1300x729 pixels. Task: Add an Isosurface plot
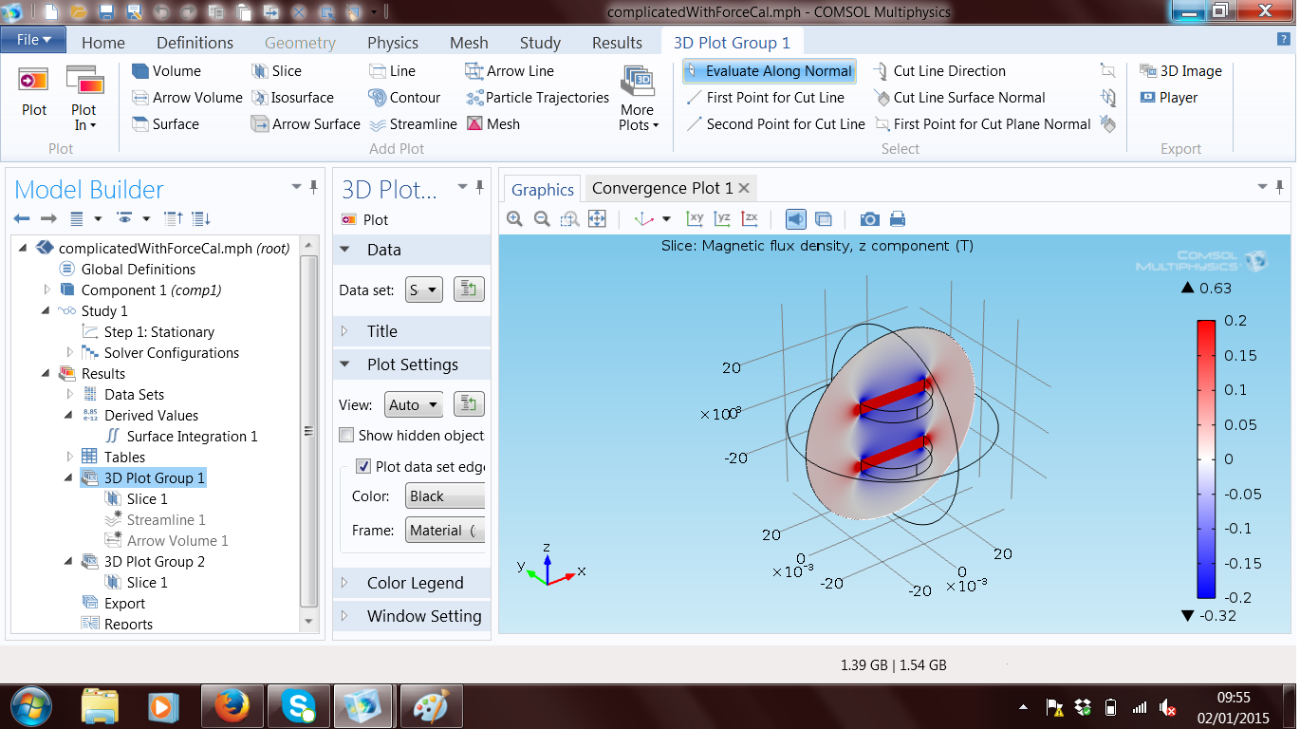point(292,98)
